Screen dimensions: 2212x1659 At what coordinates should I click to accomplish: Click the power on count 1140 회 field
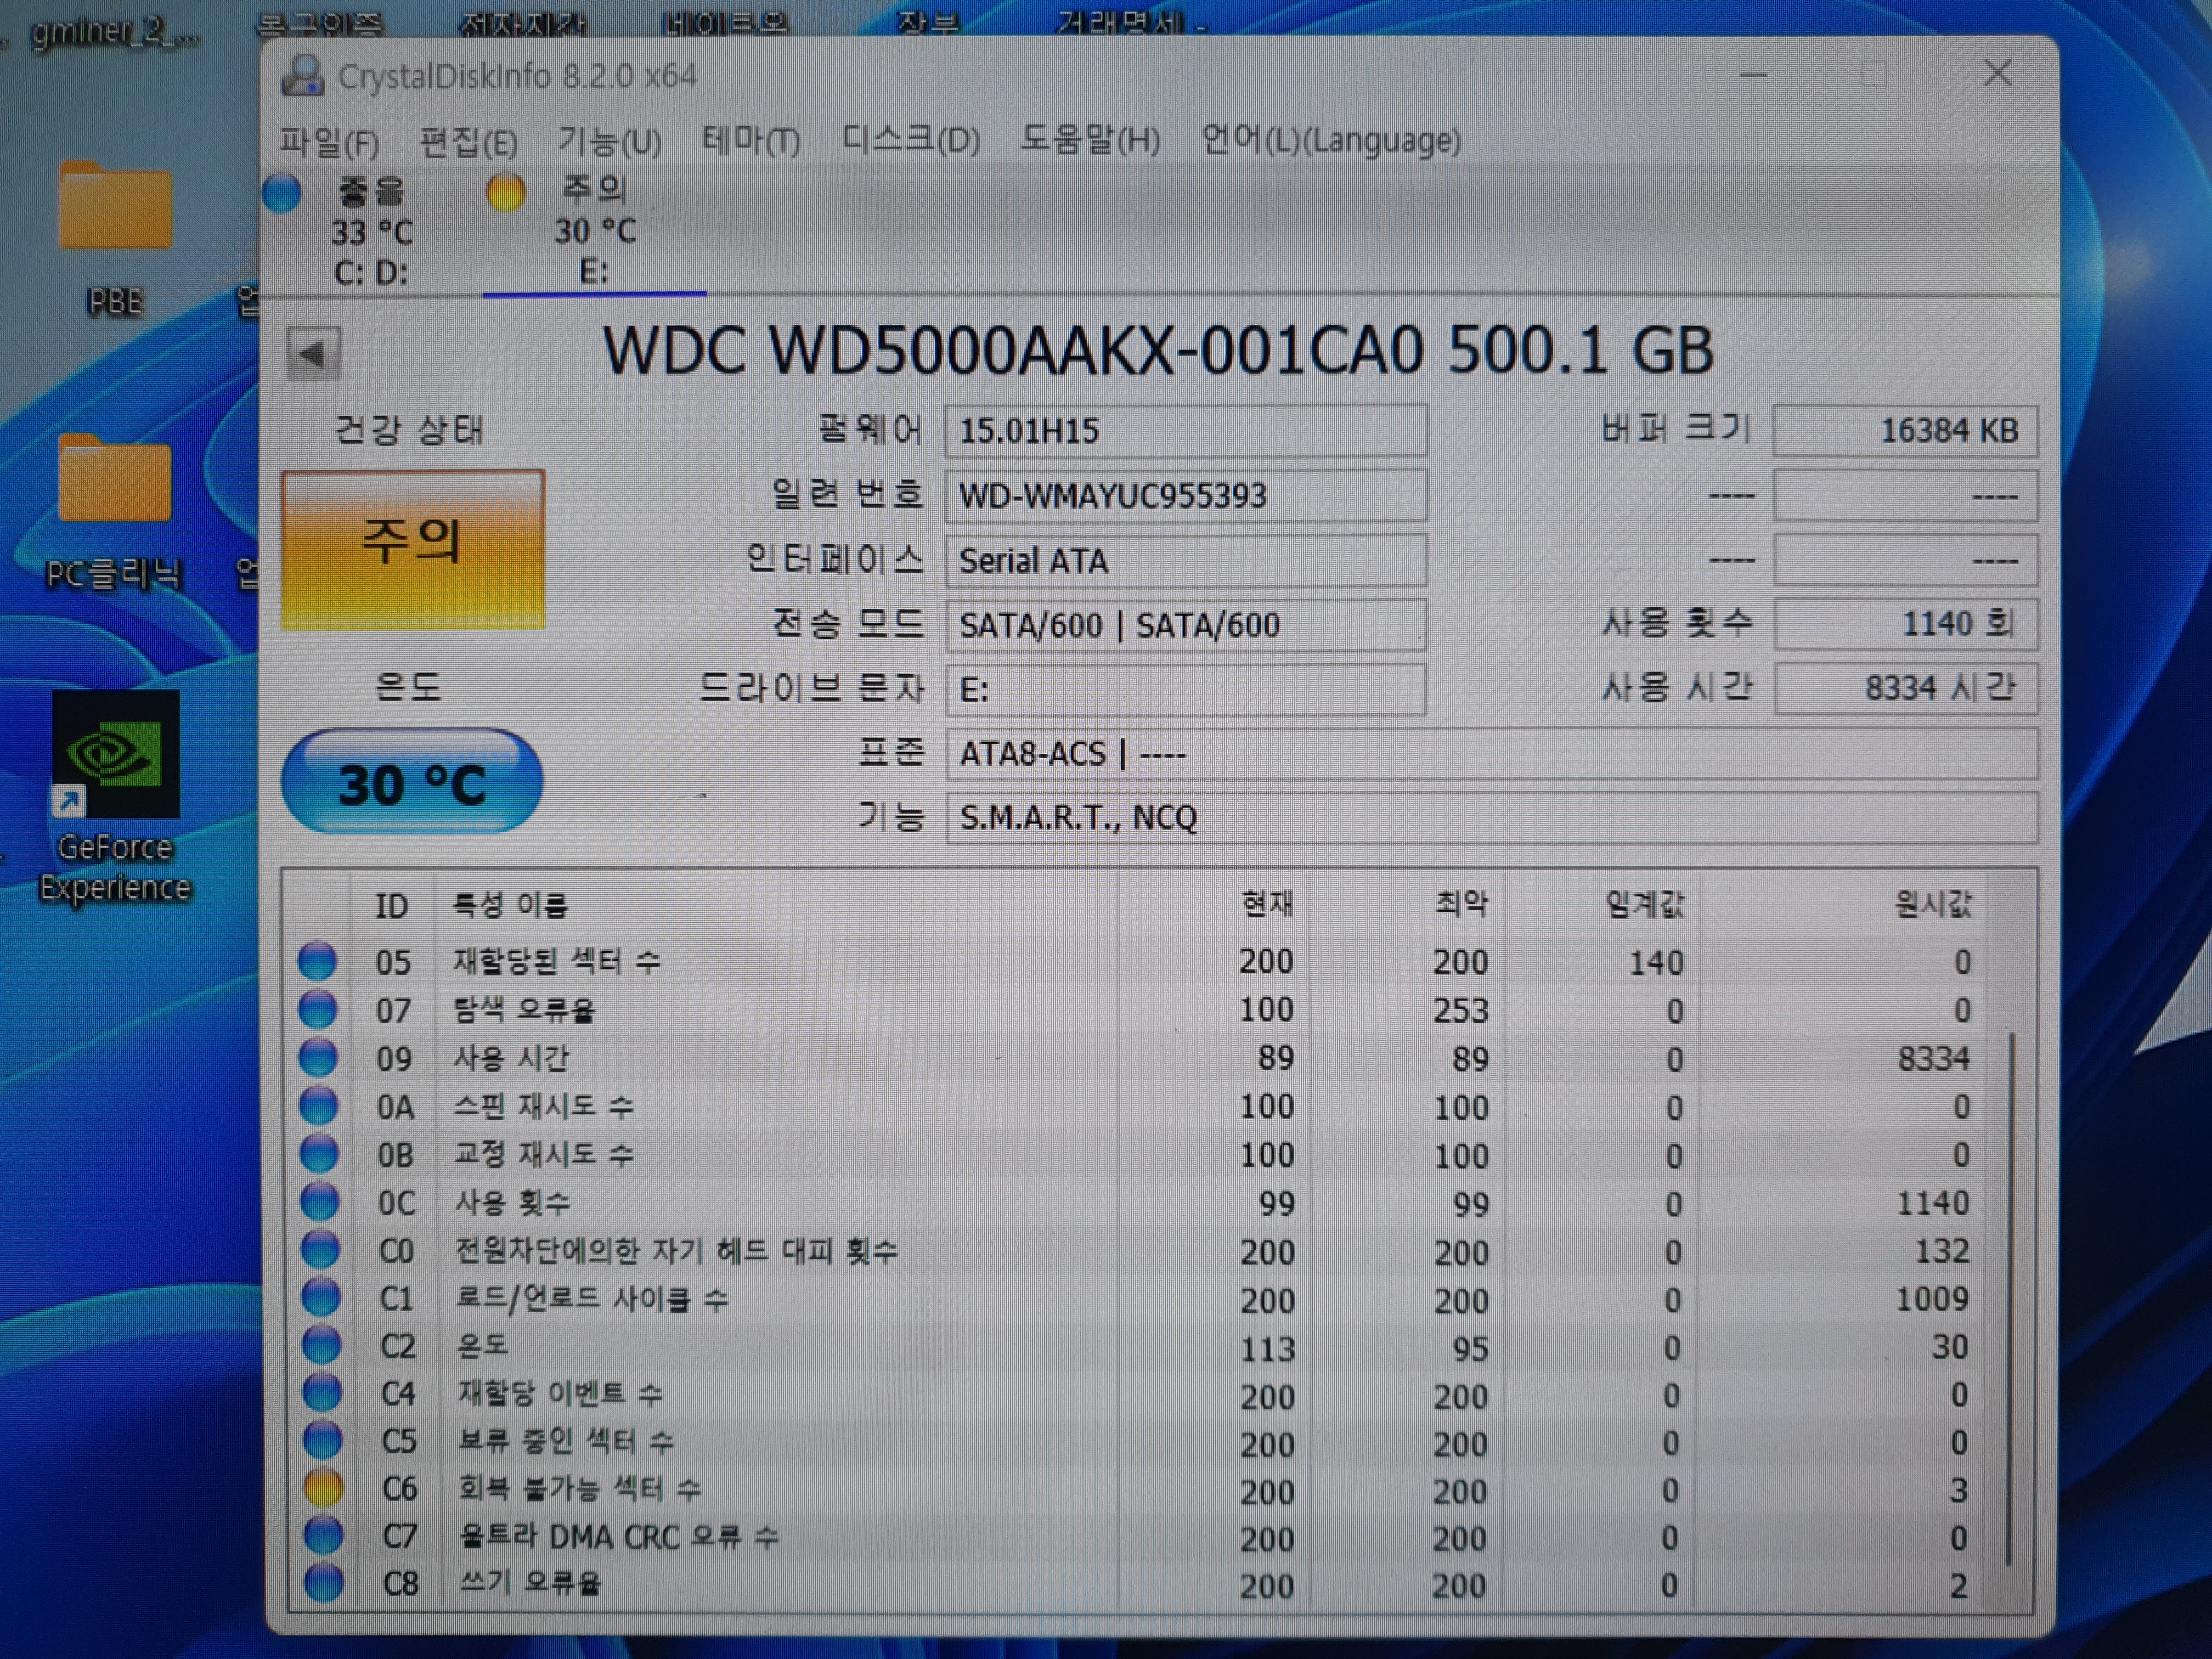(x=1906, y=623)
